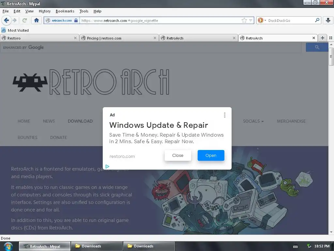This screenshot has height=251, width=334.
Task: Go to the DOWNLOAD nav link
Action: click(x=80, y=121)
